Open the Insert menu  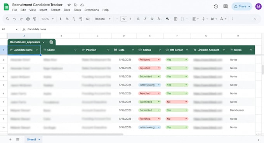pos(43,10)
